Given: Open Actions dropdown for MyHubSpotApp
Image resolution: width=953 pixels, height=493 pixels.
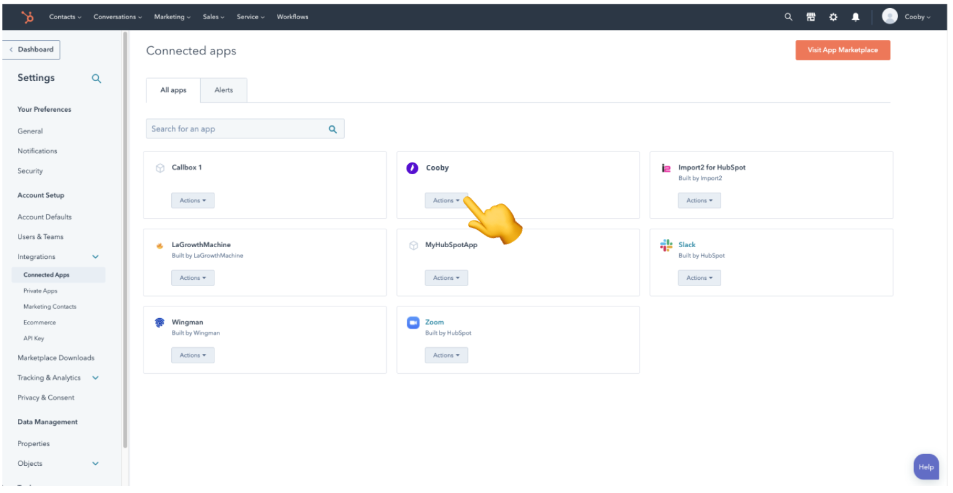Looking at the screenshot, I should point(446,278).
